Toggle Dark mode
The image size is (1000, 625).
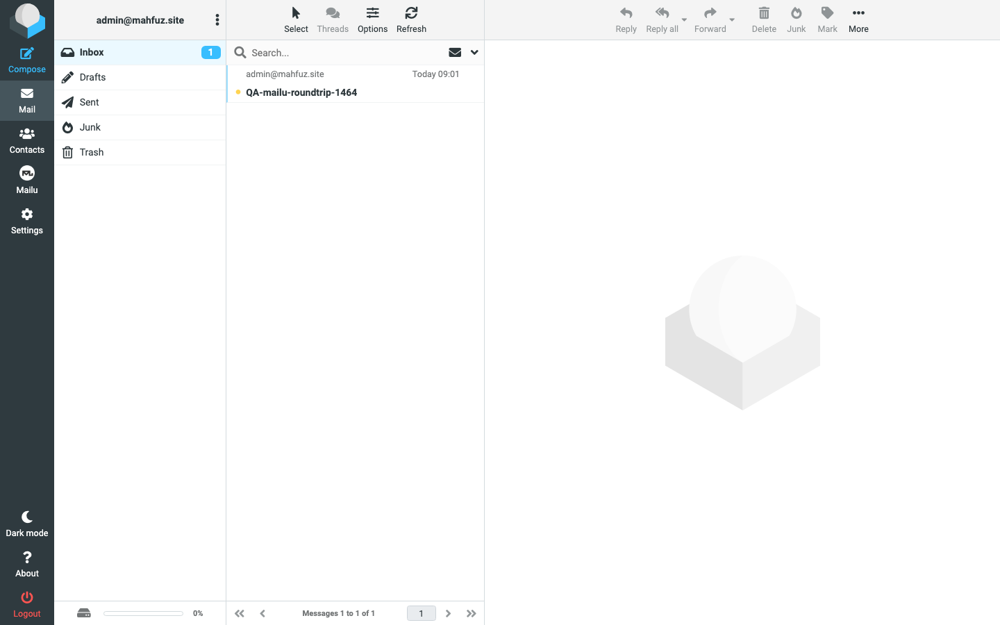coord(27,524)
